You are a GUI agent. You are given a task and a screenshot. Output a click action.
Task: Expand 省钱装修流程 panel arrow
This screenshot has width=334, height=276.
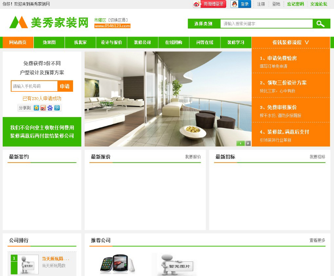click(307, 42)
